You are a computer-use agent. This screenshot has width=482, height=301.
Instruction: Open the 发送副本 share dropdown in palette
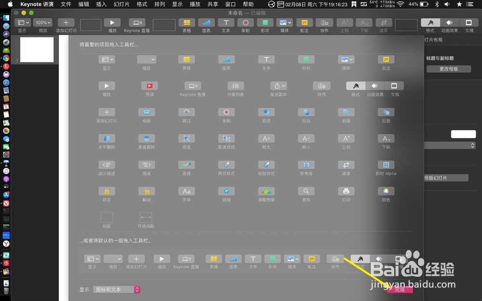279,86
